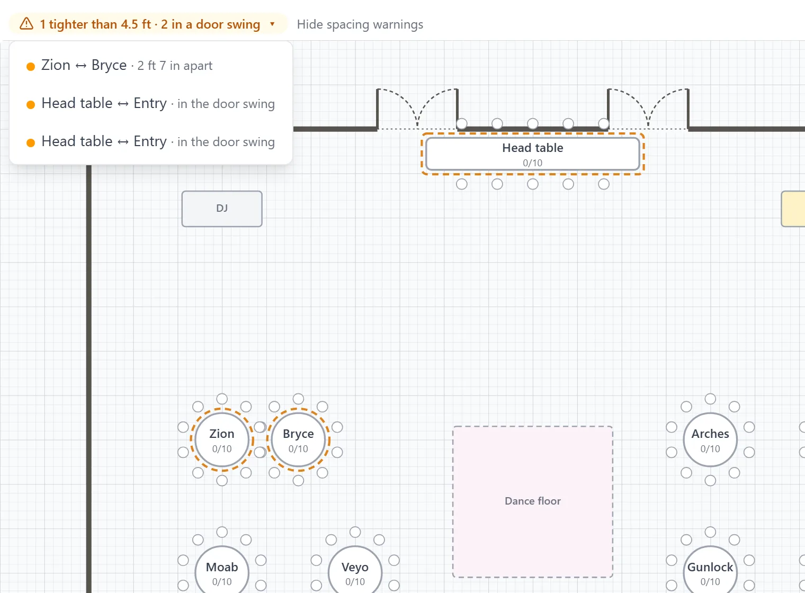Click the Bryce round table
805x593 pixels.
tap(298, 440)
